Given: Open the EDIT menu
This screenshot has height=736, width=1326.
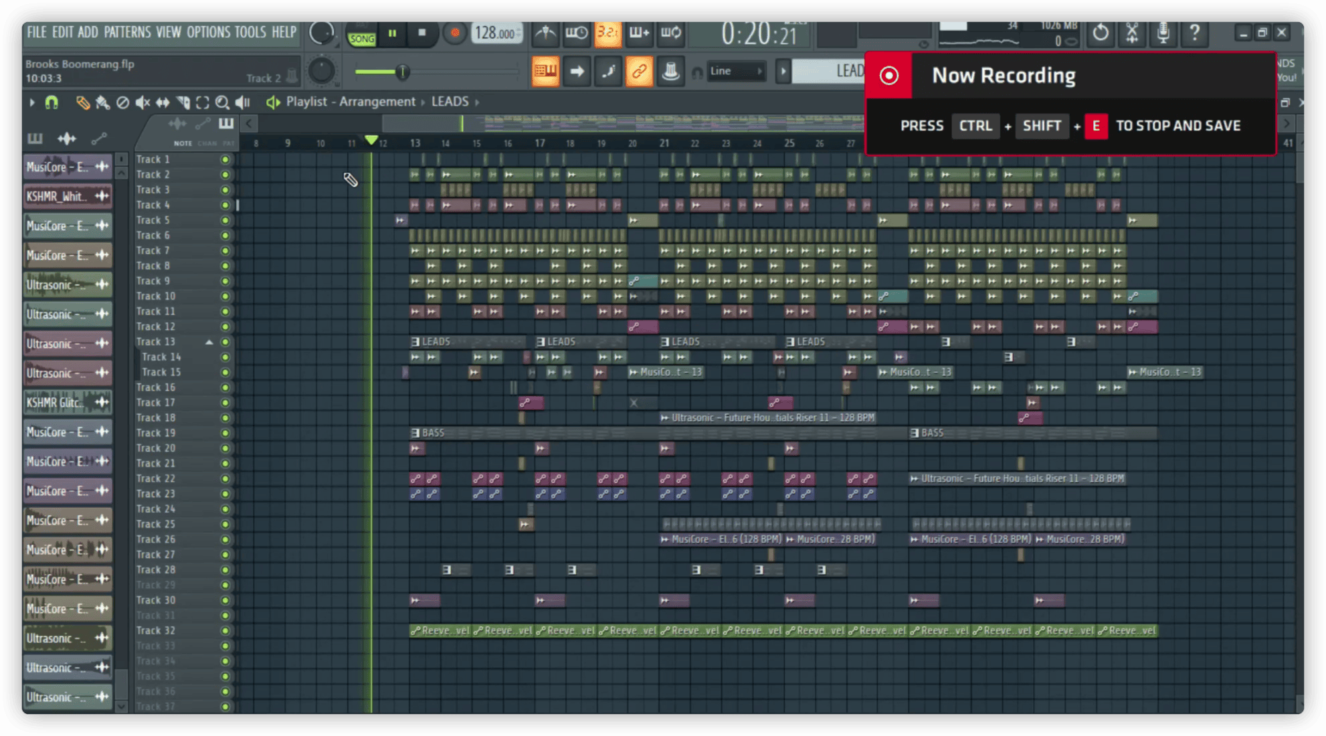Looking at the screenshot, I should click(x=63, y=31).
